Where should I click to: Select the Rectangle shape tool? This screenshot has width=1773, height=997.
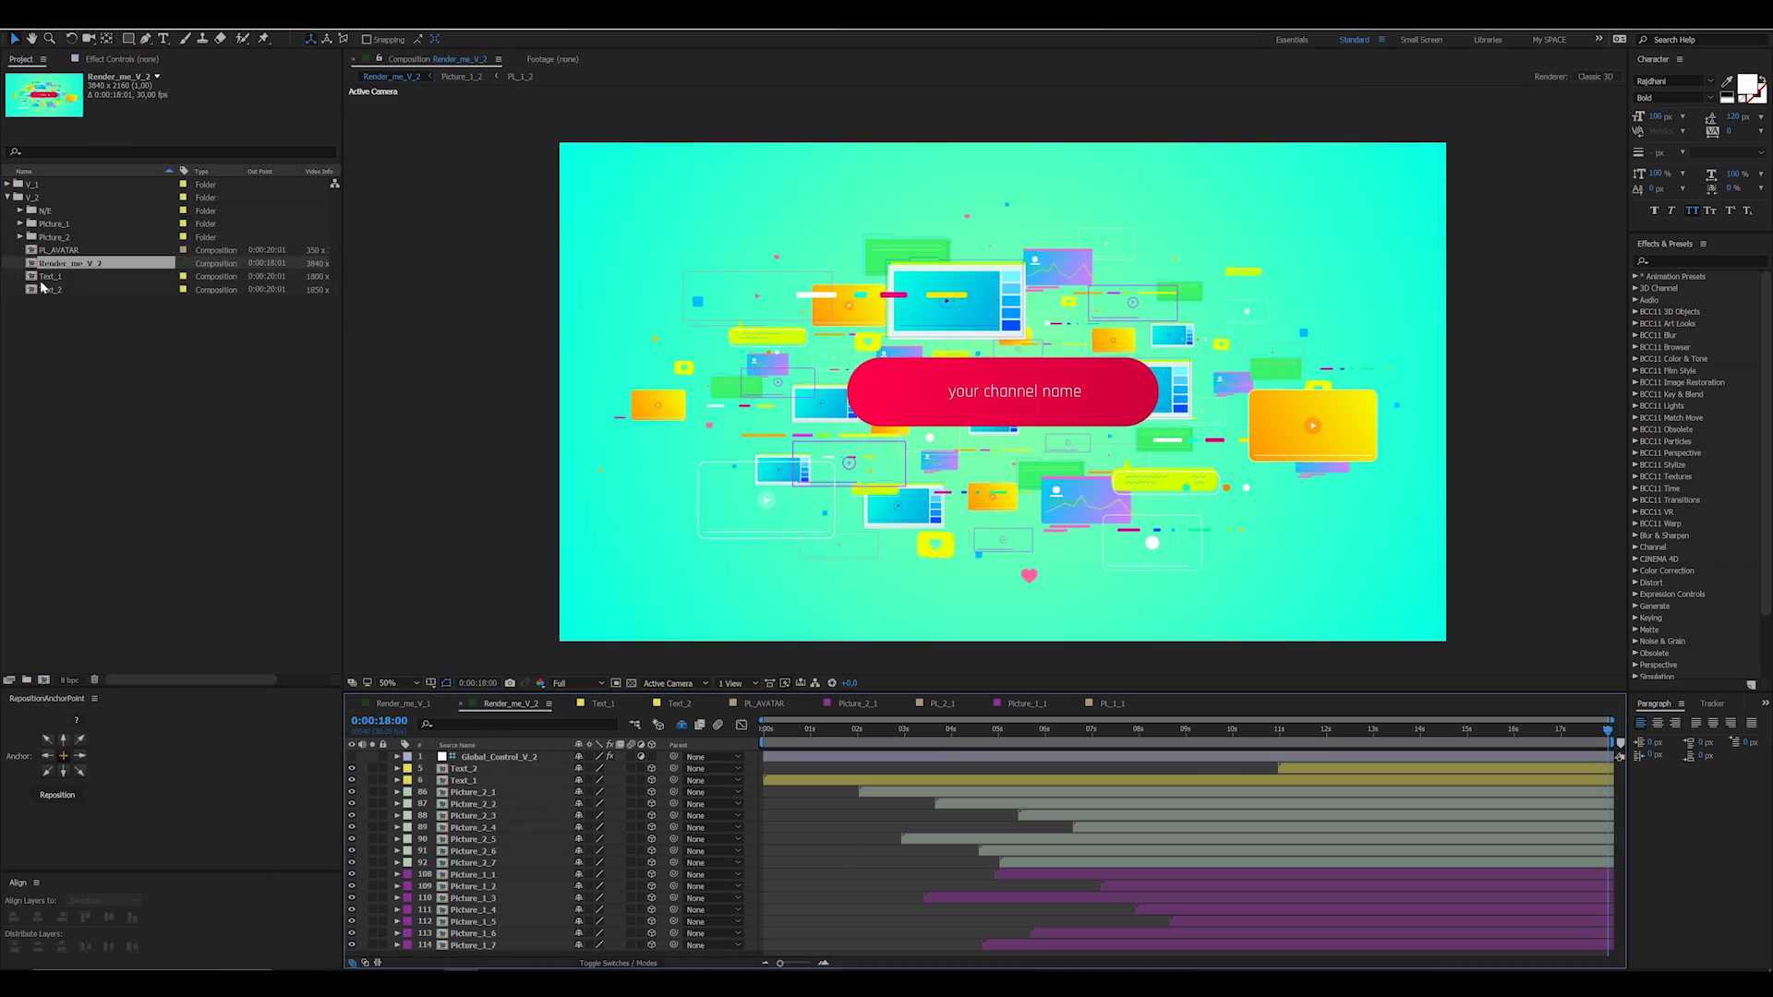[128, 39]
